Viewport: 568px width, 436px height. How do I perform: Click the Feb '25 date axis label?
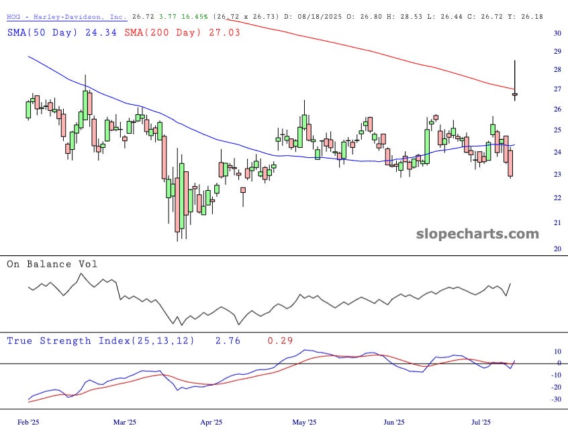tap(28, 422)
